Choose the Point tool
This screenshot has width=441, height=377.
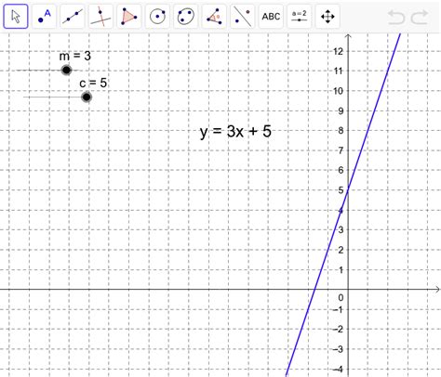coord(44,17)
